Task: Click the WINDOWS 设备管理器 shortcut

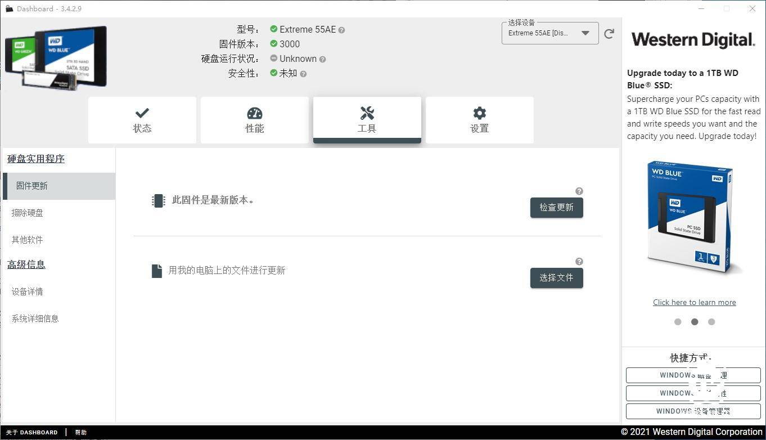Action: pos(693,411)
